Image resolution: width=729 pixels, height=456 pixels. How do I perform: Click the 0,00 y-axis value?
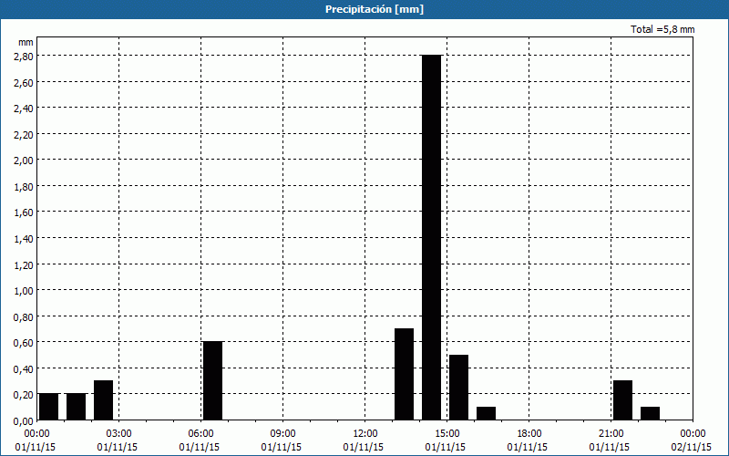pyautogui.click(x=25, y=420)
